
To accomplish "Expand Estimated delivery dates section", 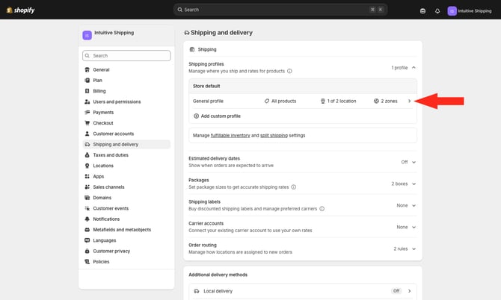I will (414, 162).
